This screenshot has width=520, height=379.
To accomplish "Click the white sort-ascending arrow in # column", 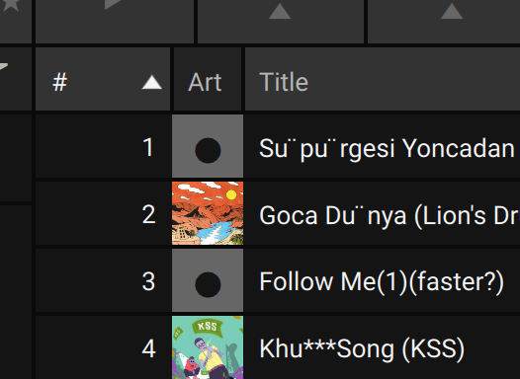I will 152,82.
